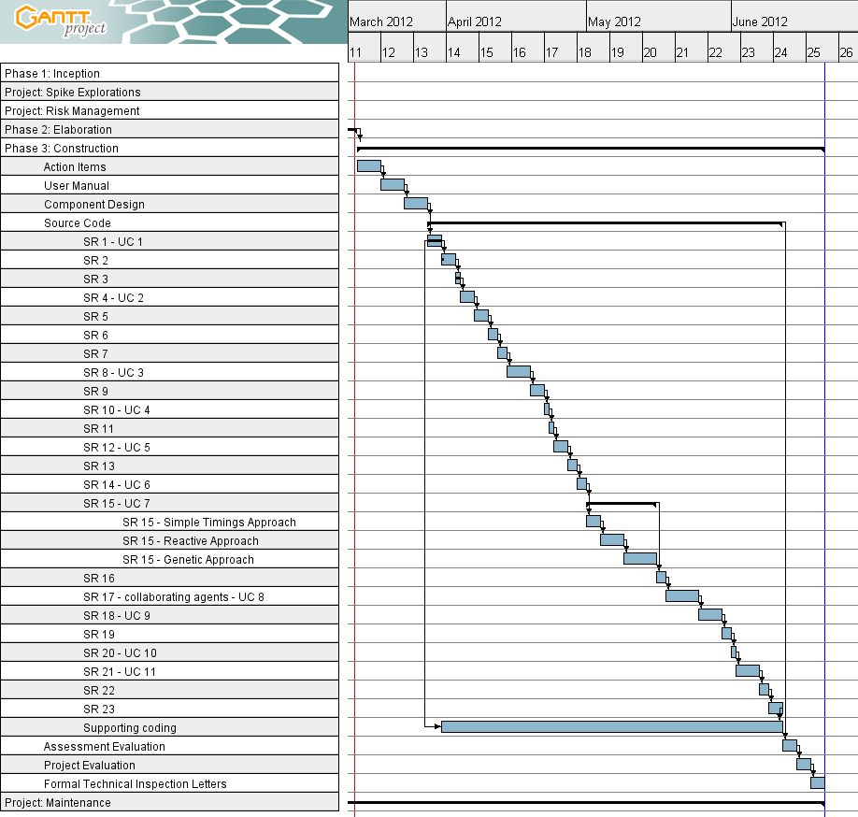This screenshot has height=817, width=858.
Task: Click the Project Evaluation task bar
Action: (x=804, y=764)
